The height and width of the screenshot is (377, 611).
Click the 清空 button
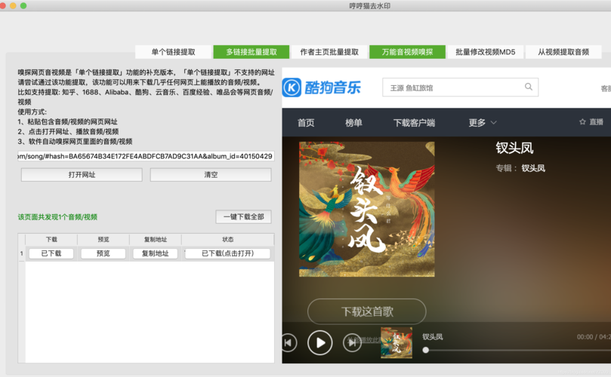211,175
